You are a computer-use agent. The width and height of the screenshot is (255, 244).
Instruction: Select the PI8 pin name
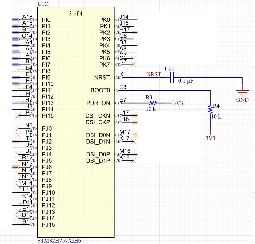click(x=46, y=71)
